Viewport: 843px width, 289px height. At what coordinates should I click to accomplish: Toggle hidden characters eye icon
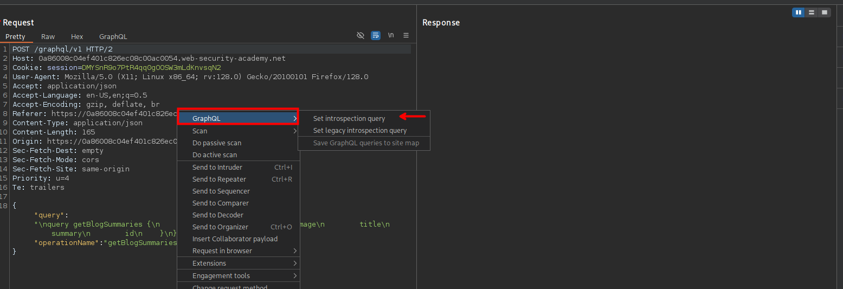pos(361,35)
